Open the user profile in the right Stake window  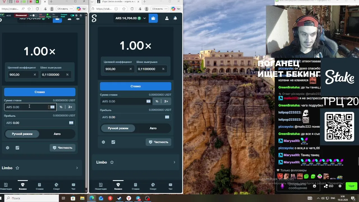coord(167,18)
